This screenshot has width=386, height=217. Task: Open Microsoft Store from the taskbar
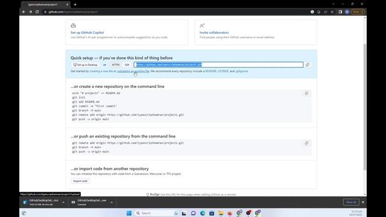click(x=212, y=213)
